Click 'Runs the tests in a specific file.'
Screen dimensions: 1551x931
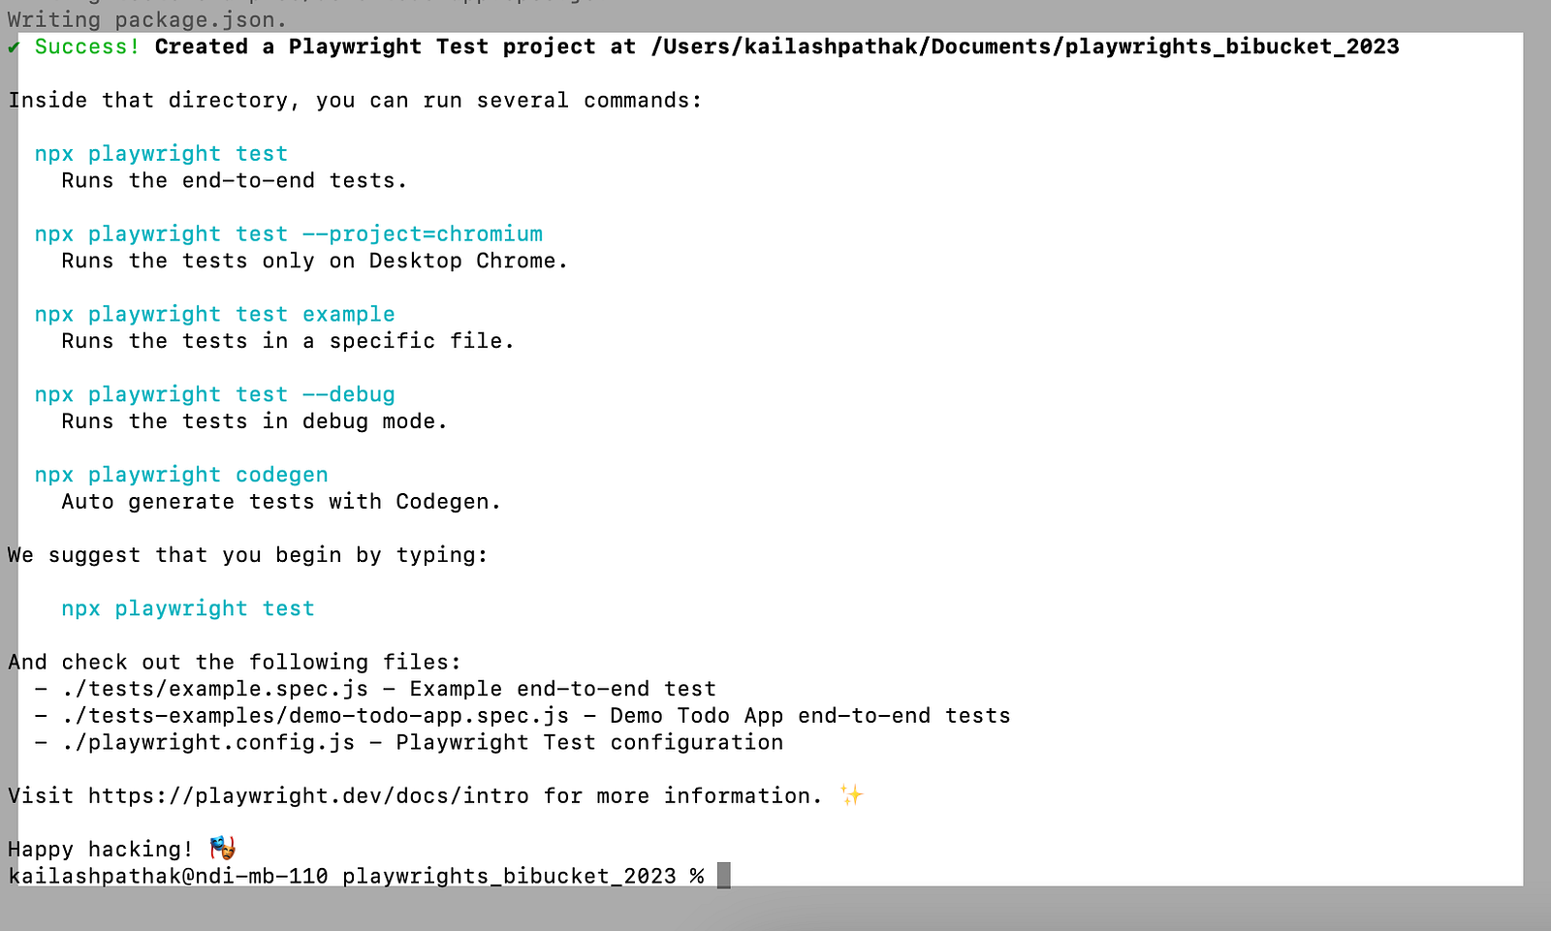point(288,341)
